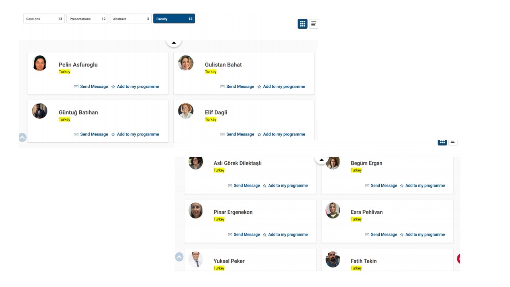Click scroll-up chevron next to Yuksel Peker
This screenshot has height=287, width=510.
[x=179, y=257]
